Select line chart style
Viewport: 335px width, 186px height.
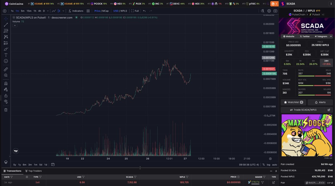54,11
